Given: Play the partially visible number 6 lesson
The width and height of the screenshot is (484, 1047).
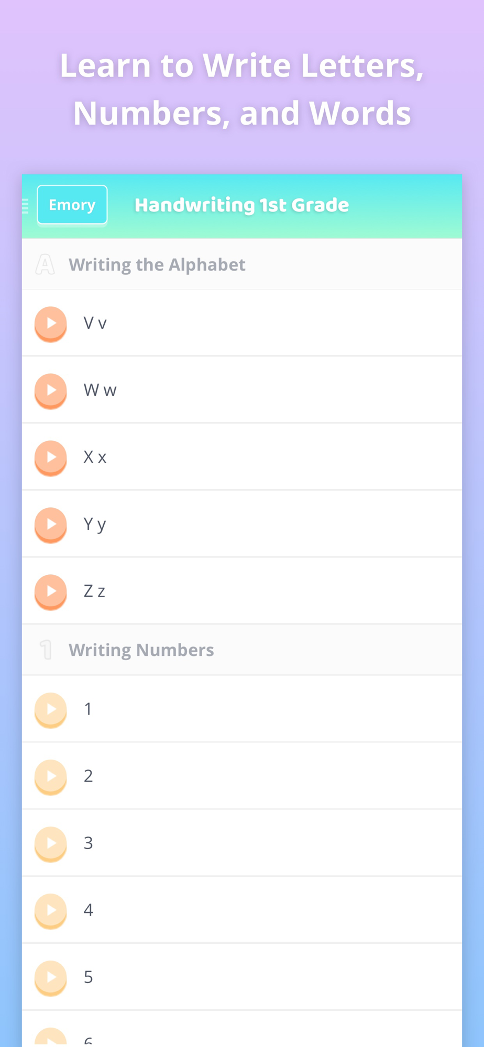Looking at the screenshot, I should click(51, 1037).
